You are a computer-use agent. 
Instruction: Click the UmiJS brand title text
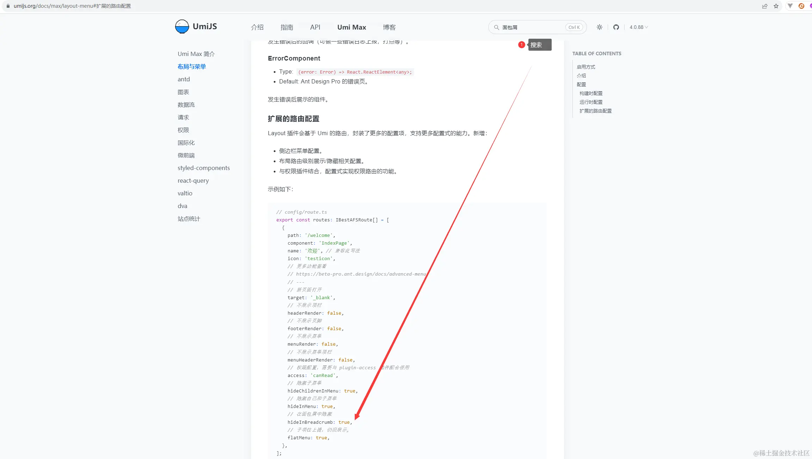pyautogui.click(x=205, y=27)
